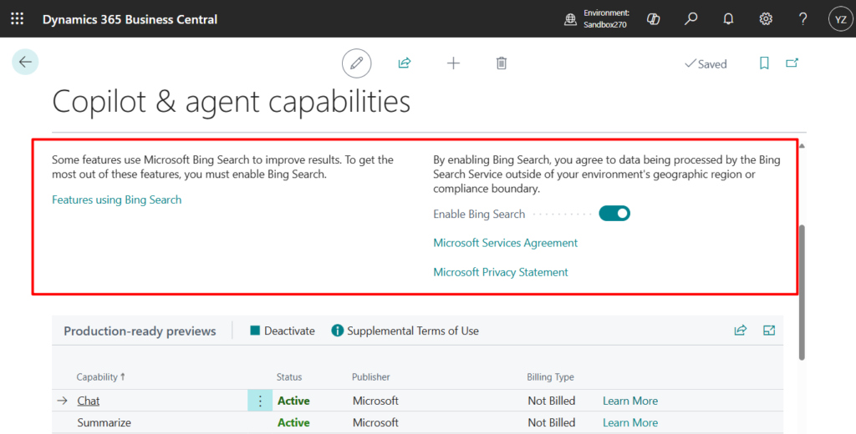The width and height of the screenshot is (856, 434).
Task: Sort by the Capability column header
Action: coord(97,377)
